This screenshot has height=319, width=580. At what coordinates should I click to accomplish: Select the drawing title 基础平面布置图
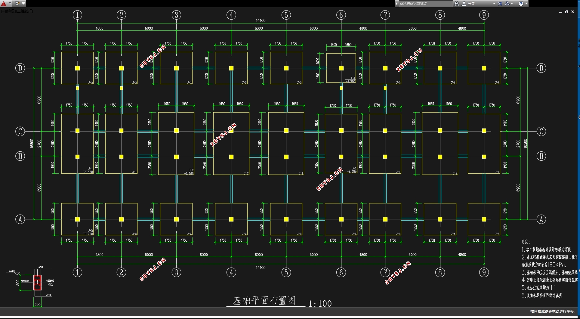(264, 300)
